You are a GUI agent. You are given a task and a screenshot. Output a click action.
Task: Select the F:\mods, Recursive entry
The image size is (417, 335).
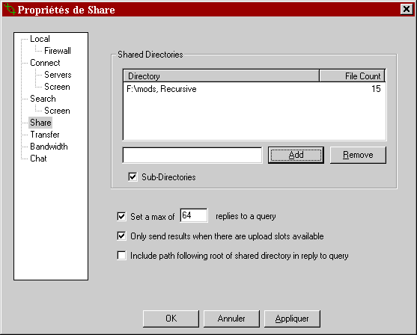(x=255, y=89)
